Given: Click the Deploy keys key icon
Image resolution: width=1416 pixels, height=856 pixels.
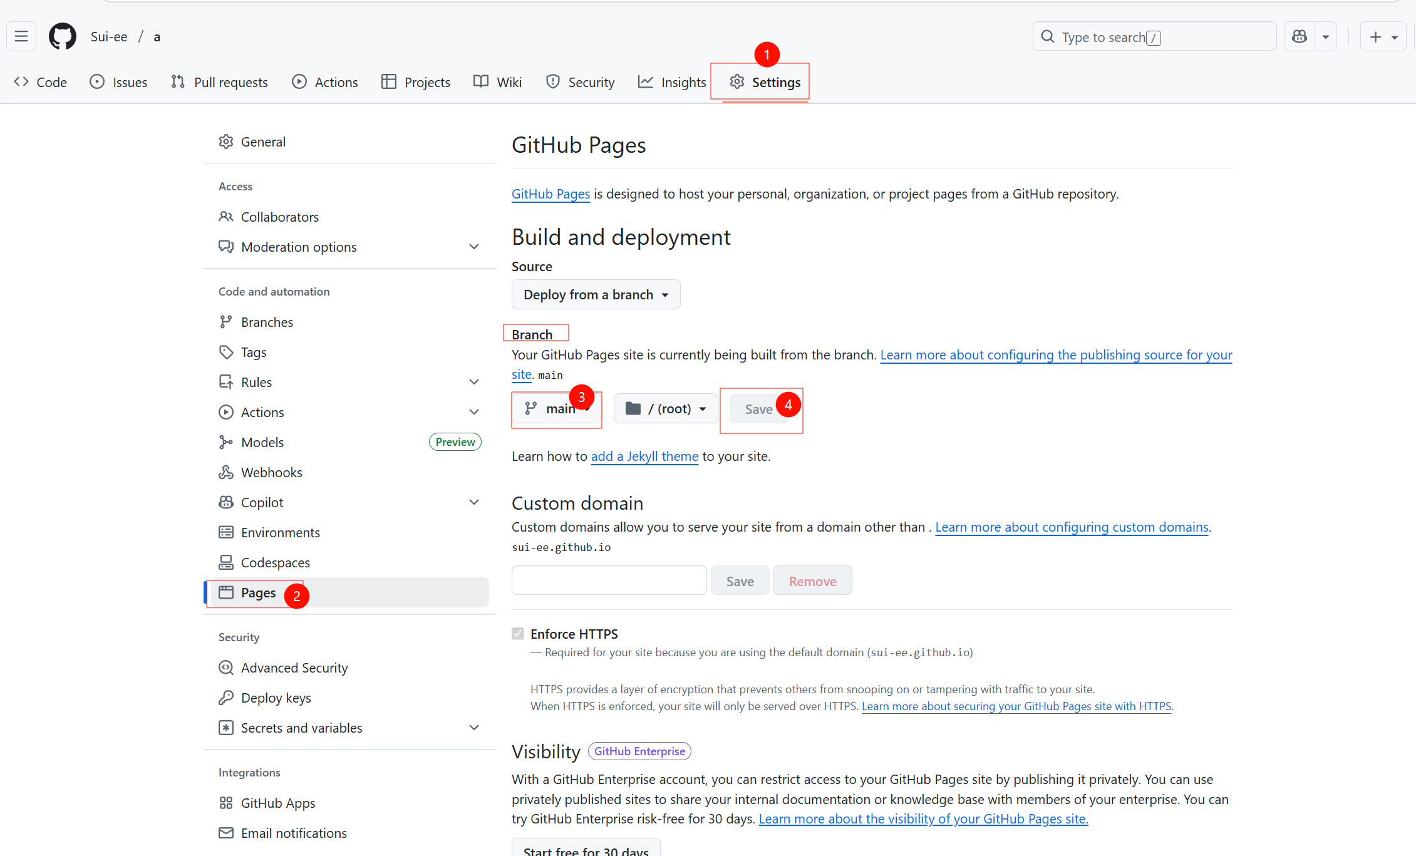Looking at the screenshot, I should pos(226,698).
